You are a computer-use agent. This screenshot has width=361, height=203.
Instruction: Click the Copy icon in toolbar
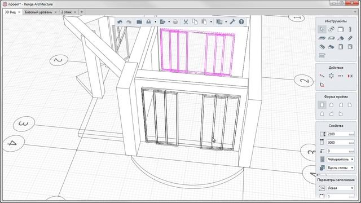click(195, 22)
